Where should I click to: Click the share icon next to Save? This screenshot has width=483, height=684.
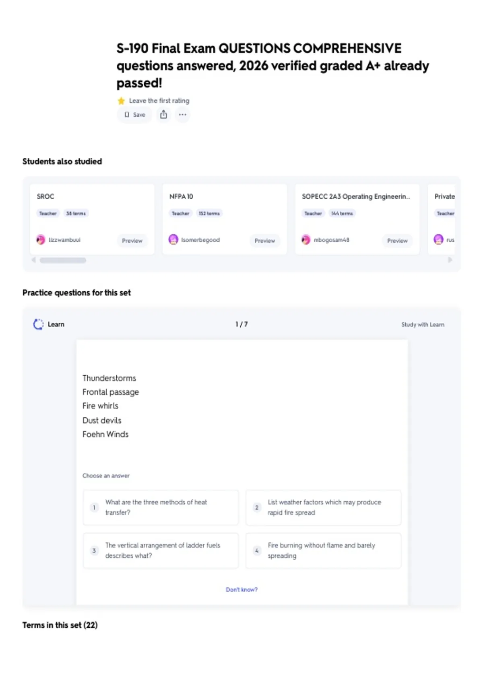pos(163,115)
